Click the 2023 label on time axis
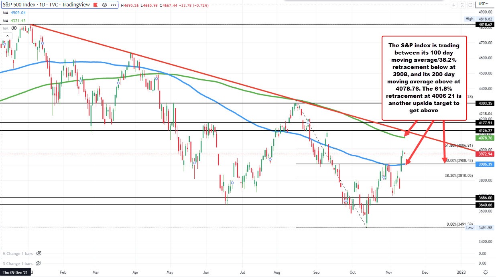Viewport: 496px width, 277px height. point(461,273)
